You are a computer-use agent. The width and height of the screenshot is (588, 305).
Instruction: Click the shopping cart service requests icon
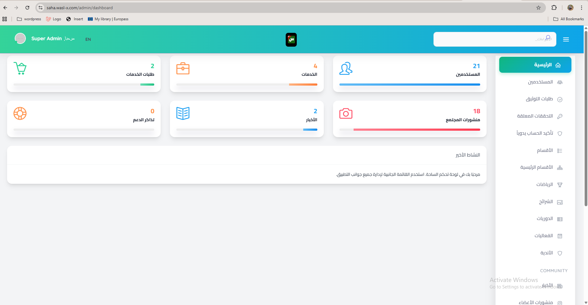(20, 68)
